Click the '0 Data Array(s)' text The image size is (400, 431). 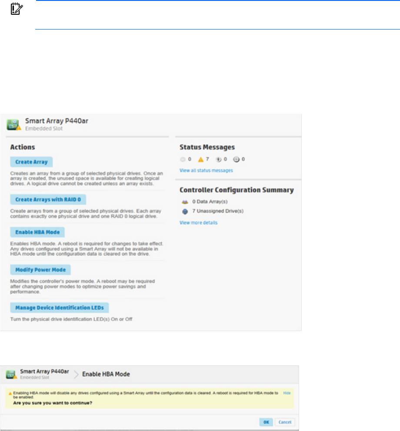coord(210,202)
